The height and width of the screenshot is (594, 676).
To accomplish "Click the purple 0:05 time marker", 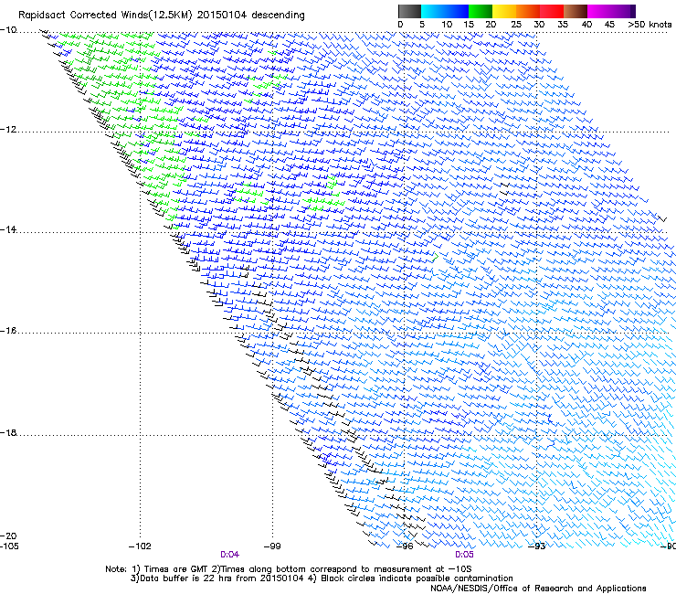I will pyautogui.click(x=464, y=555).
